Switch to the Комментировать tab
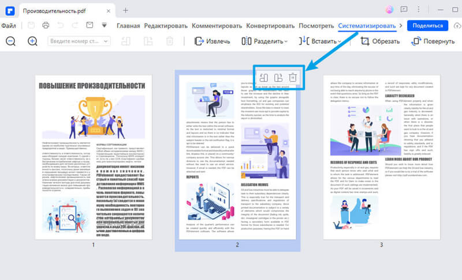This screenshot has height=280, width=462. coord(217,25)
